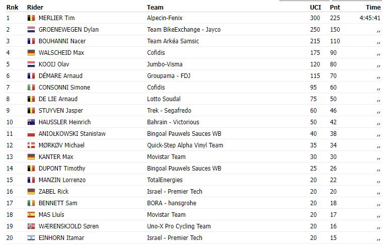Open rider STUYVEN Jasper's profile
The height and width of the screenshot is (246, 389).
tap(61, 111)
